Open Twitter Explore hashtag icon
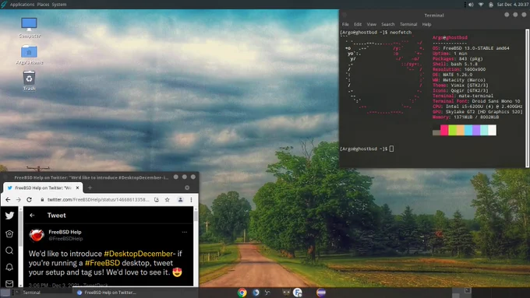The height and width of the screenshot is (298, 530). (9, 233)
